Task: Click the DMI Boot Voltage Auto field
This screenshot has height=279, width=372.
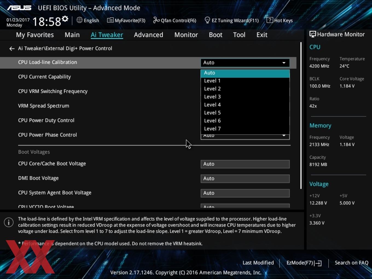Action: pos(245,179)
